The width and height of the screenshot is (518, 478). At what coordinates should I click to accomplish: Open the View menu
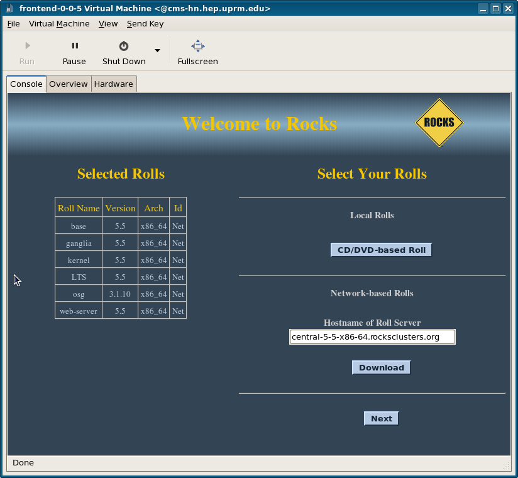pyautogui.click(x=108, y=24)
